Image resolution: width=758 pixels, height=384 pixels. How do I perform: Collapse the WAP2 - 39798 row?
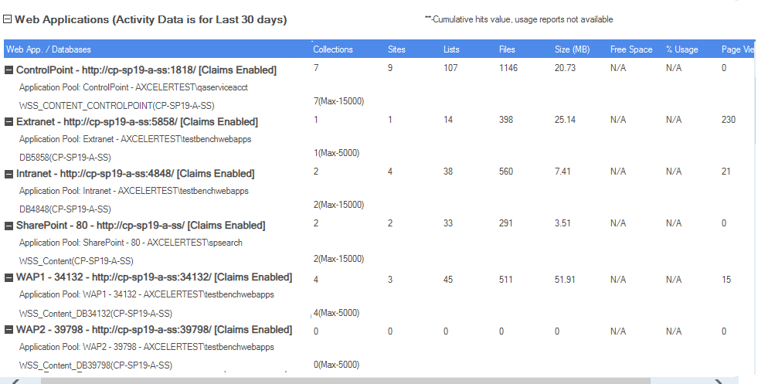[9, 330]
